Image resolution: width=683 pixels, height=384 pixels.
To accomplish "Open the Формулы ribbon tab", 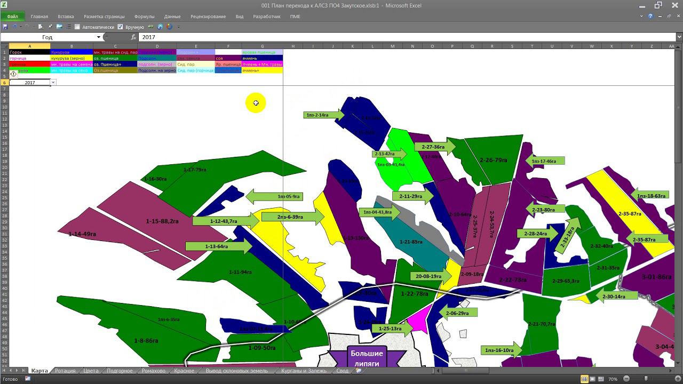I will [x=144, y=17].
